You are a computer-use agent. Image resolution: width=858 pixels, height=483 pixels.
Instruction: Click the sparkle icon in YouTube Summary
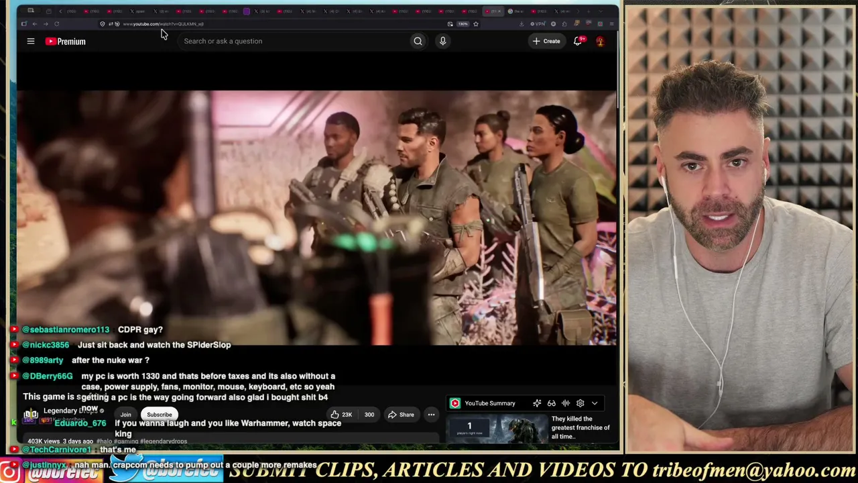(x=537, y=403)
